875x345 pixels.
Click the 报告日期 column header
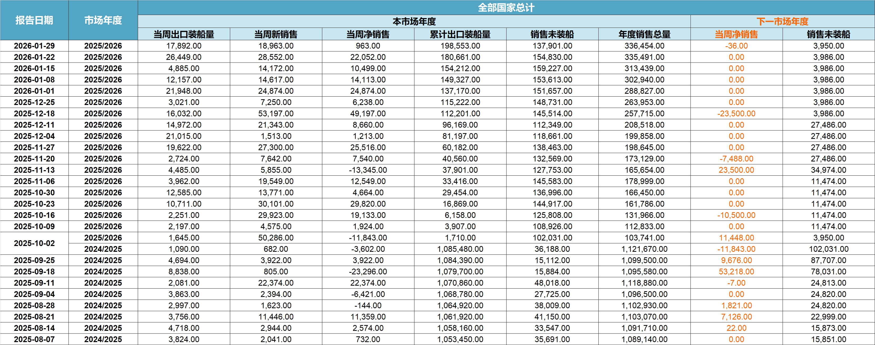[34, 20]
